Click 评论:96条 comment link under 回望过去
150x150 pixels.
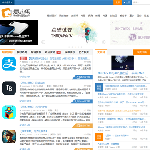[x=25, y=101]
